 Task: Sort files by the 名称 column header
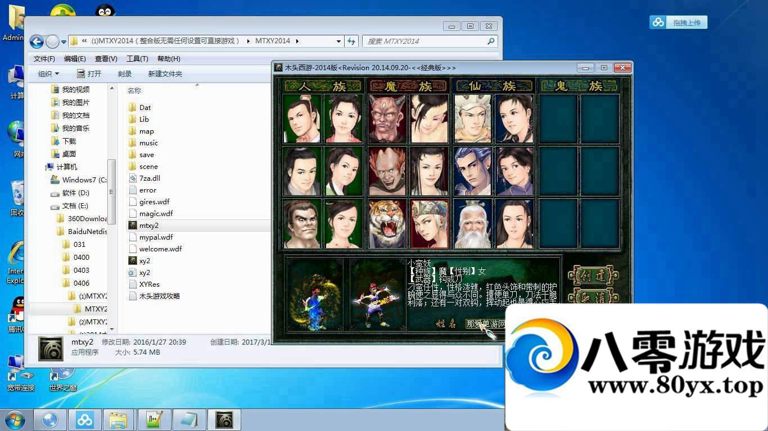[134, 90]
